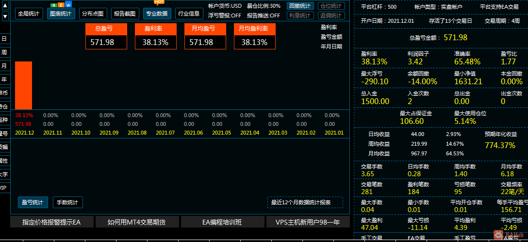528x242 pixels.
Task: Click the 交易笔数 value 281
Action: 367,192
